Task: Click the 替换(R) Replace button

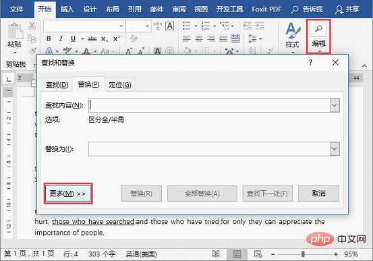Action: point(141,194)
